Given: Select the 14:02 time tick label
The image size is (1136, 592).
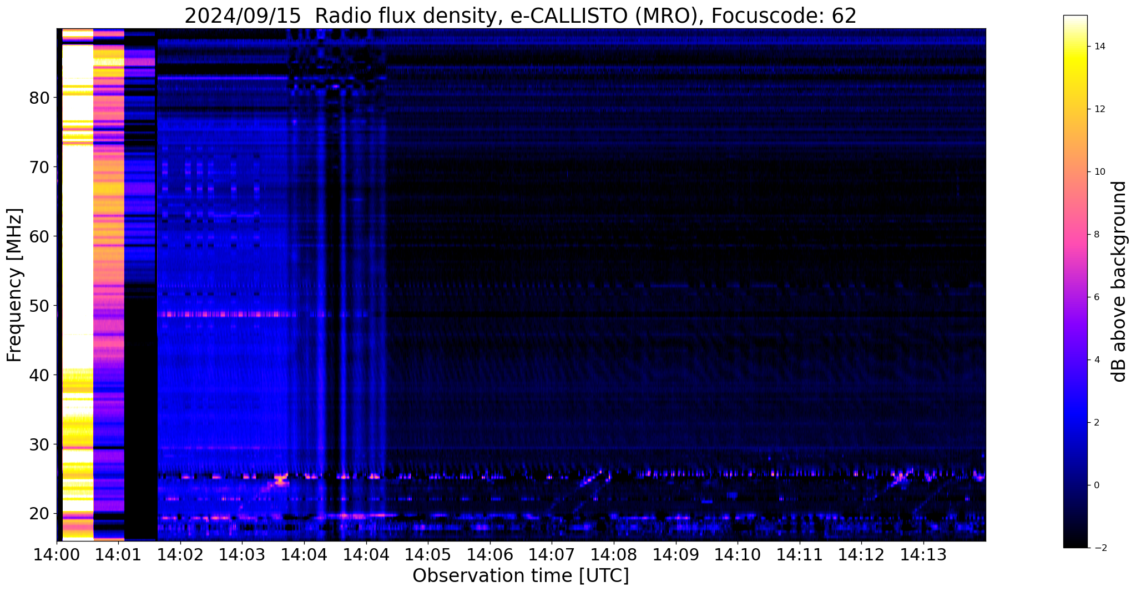Looking at the screenshot, I should [x=180, y=554].
